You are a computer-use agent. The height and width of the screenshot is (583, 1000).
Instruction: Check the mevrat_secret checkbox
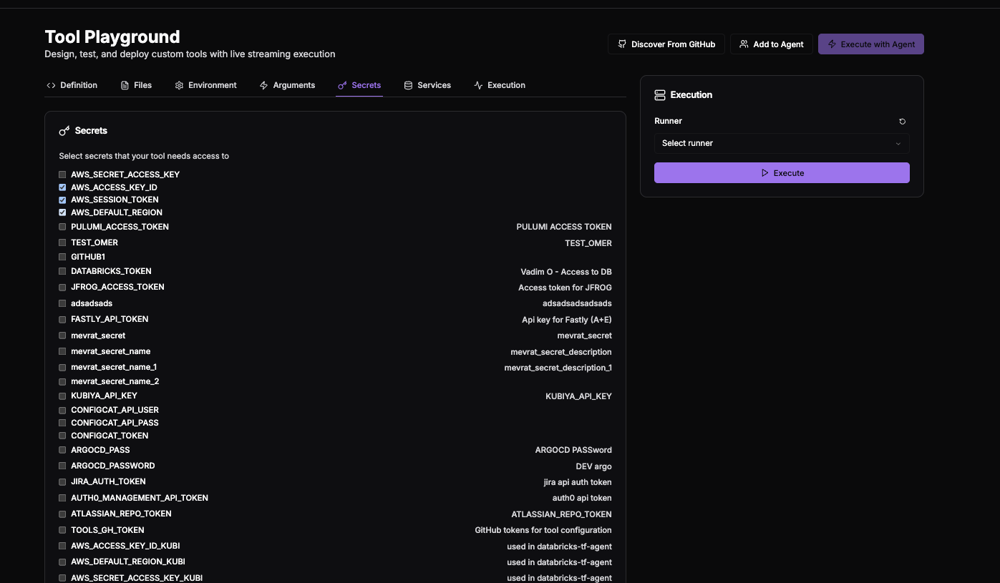click(x=62, y=335)
